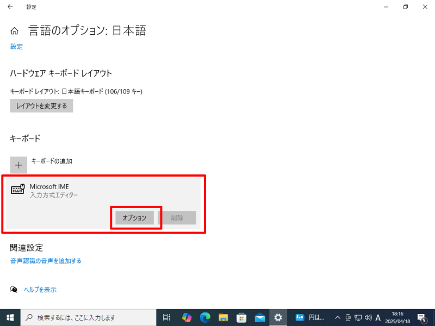Open Microsoft Store from taskbar
The height and width of the screenshot is (326, 435).
tap(241, 318)
